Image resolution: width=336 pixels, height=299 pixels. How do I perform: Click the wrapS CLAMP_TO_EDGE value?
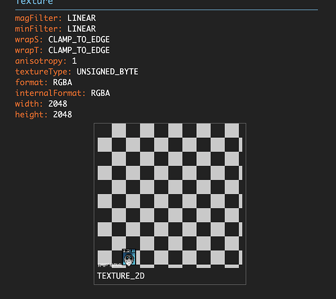[x=79, y=40]
